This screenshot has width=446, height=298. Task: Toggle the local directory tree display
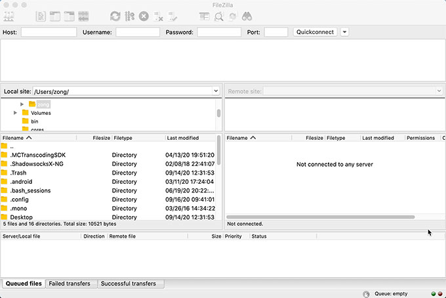[x=55, y=16]
